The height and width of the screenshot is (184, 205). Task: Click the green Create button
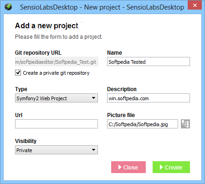171,167
